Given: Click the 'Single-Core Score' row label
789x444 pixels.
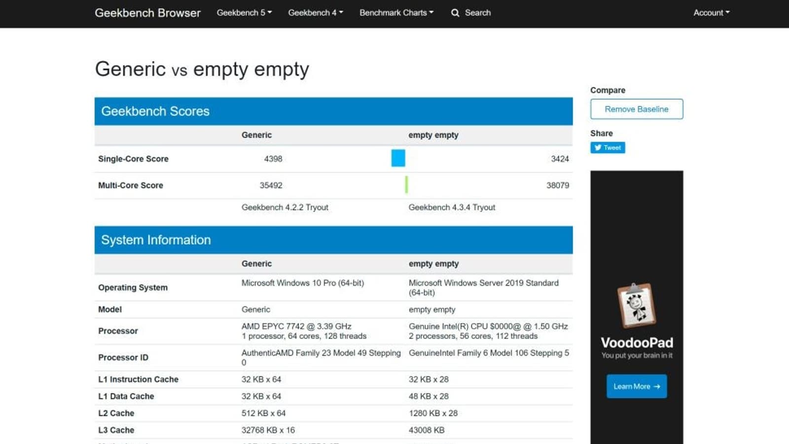Looking at the screenshot, I should tap(133, 159).
